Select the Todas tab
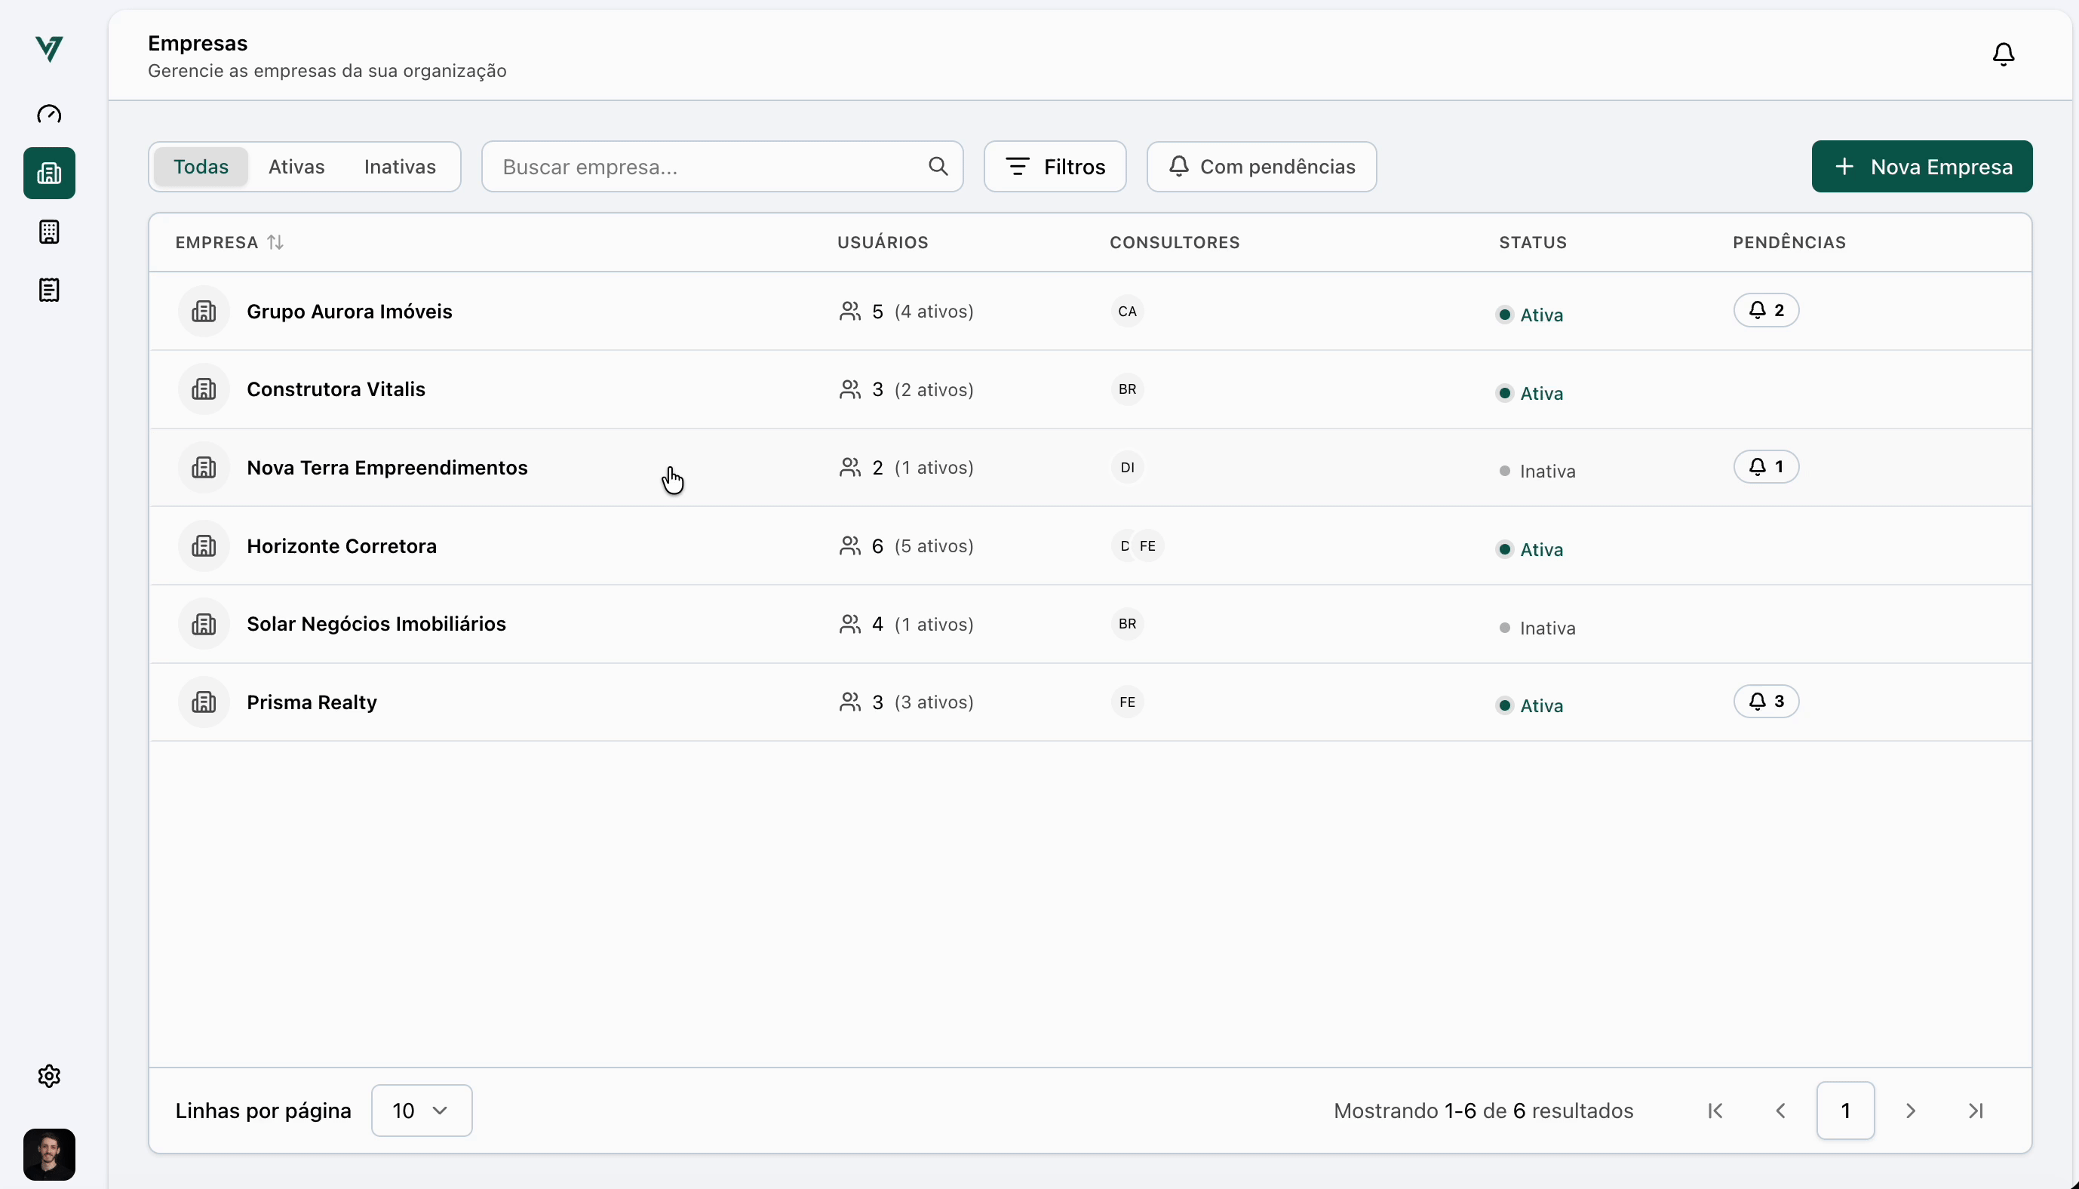 (x=201, y=167)
